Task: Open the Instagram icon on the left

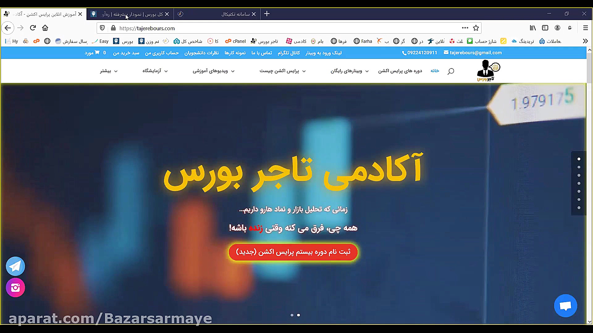Action: click(15, 287)
